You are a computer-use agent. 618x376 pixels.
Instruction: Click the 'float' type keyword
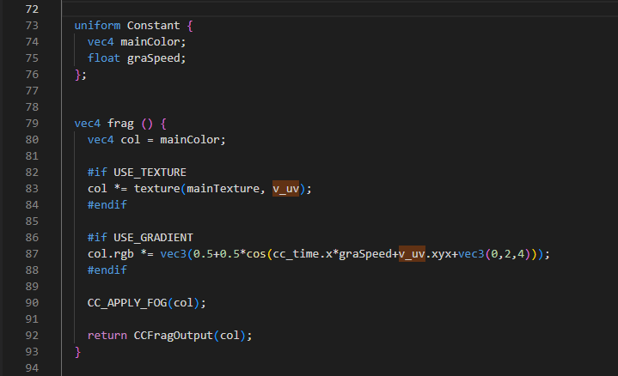104,58
